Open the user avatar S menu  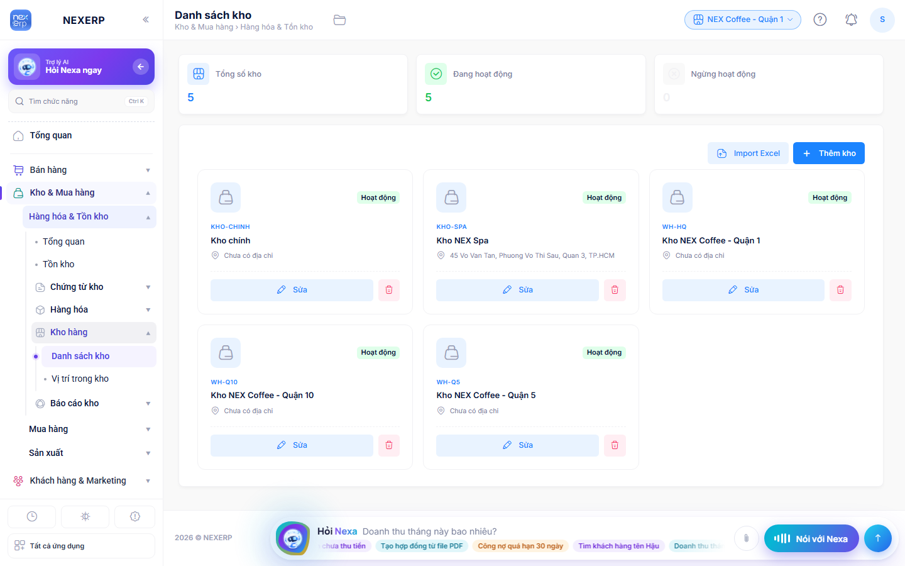pos(882,19)
